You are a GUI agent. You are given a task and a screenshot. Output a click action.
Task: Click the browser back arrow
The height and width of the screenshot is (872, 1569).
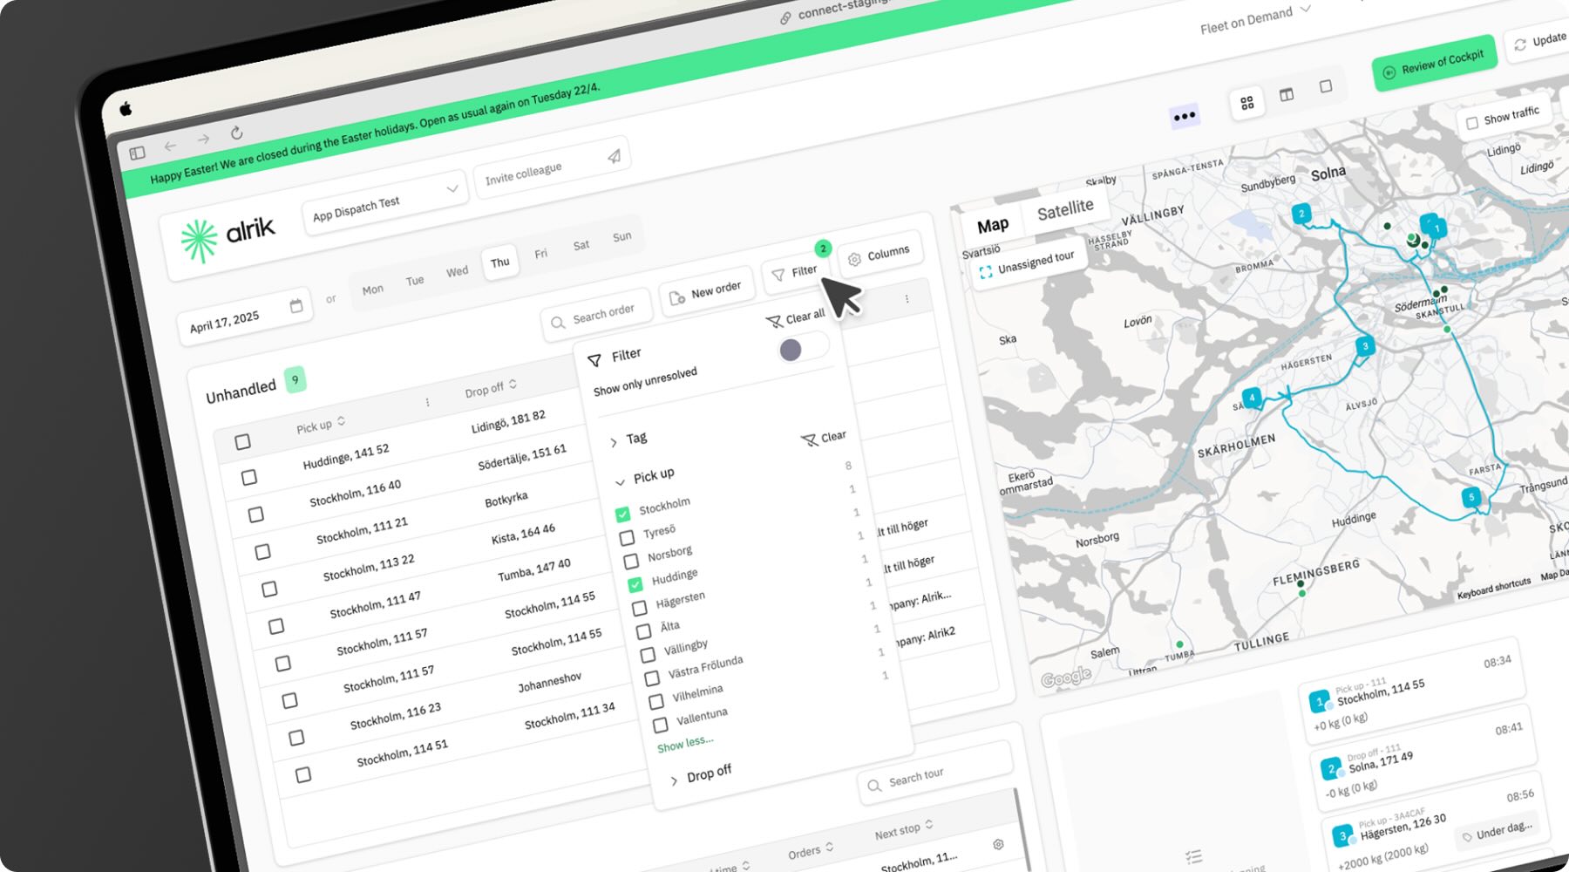(x=170, y=146)
